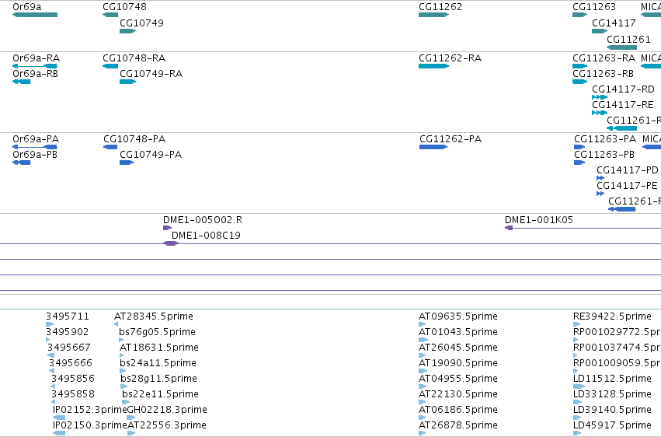
Task: Click the CG10749 gene arrow glyph
Action: click(127, 31)
